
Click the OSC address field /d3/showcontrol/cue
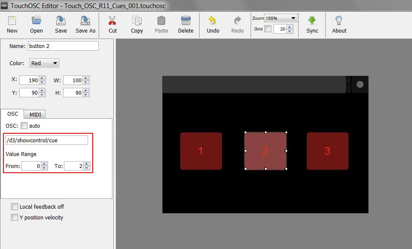pos(46,140)
